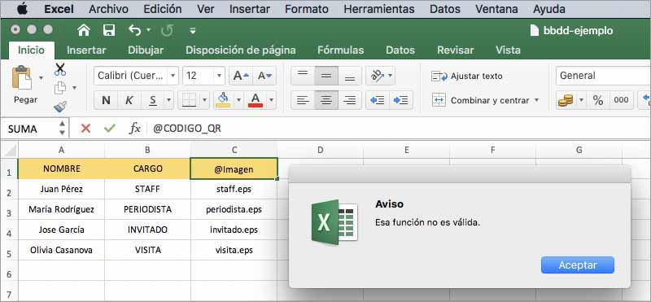Viewport: 651px width, 302px height.
Task: Open the Archivo menu
Action: click(x=109, y=9)
